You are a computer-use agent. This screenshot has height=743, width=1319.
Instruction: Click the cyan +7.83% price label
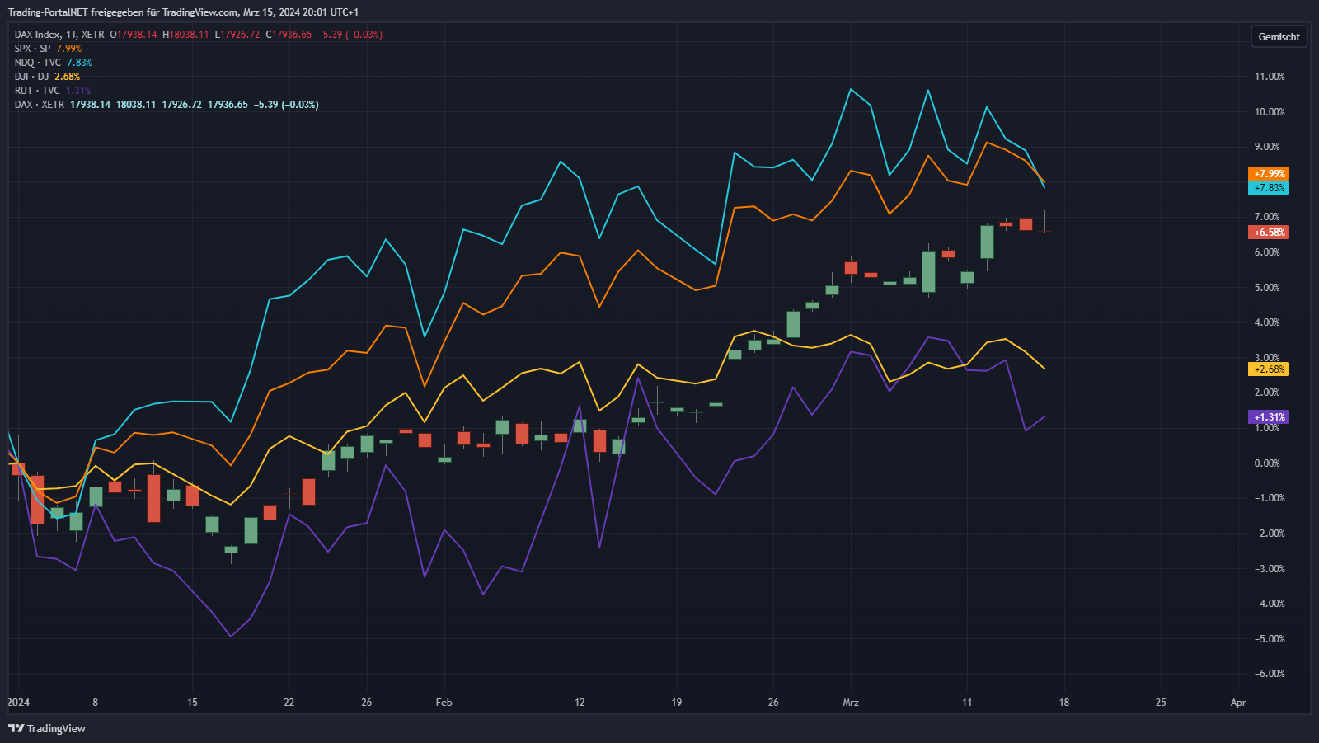1269,188
